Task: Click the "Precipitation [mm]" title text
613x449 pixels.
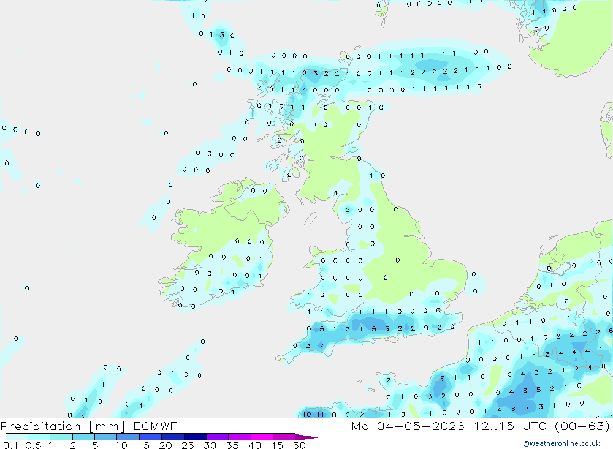Action: (63, 426)
